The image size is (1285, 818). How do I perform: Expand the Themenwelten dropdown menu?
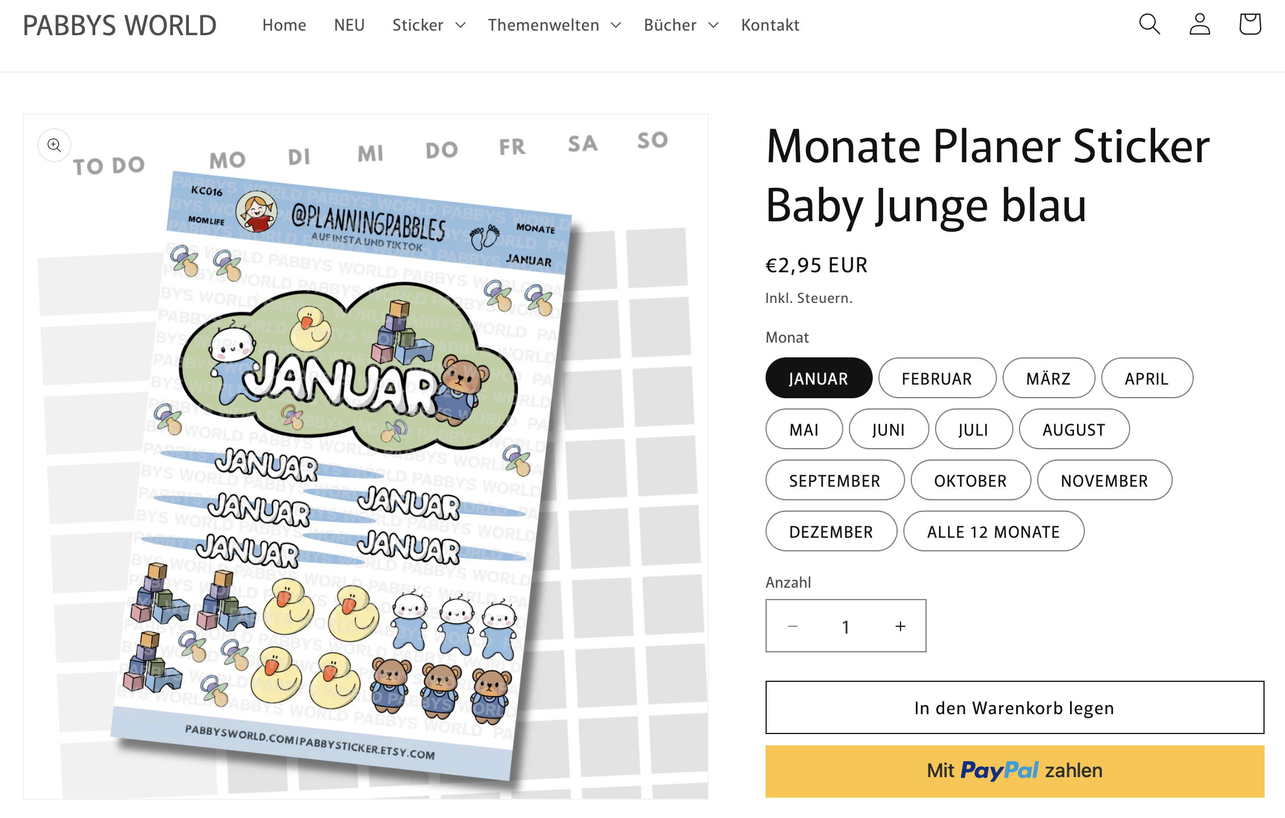click(554, 25)
